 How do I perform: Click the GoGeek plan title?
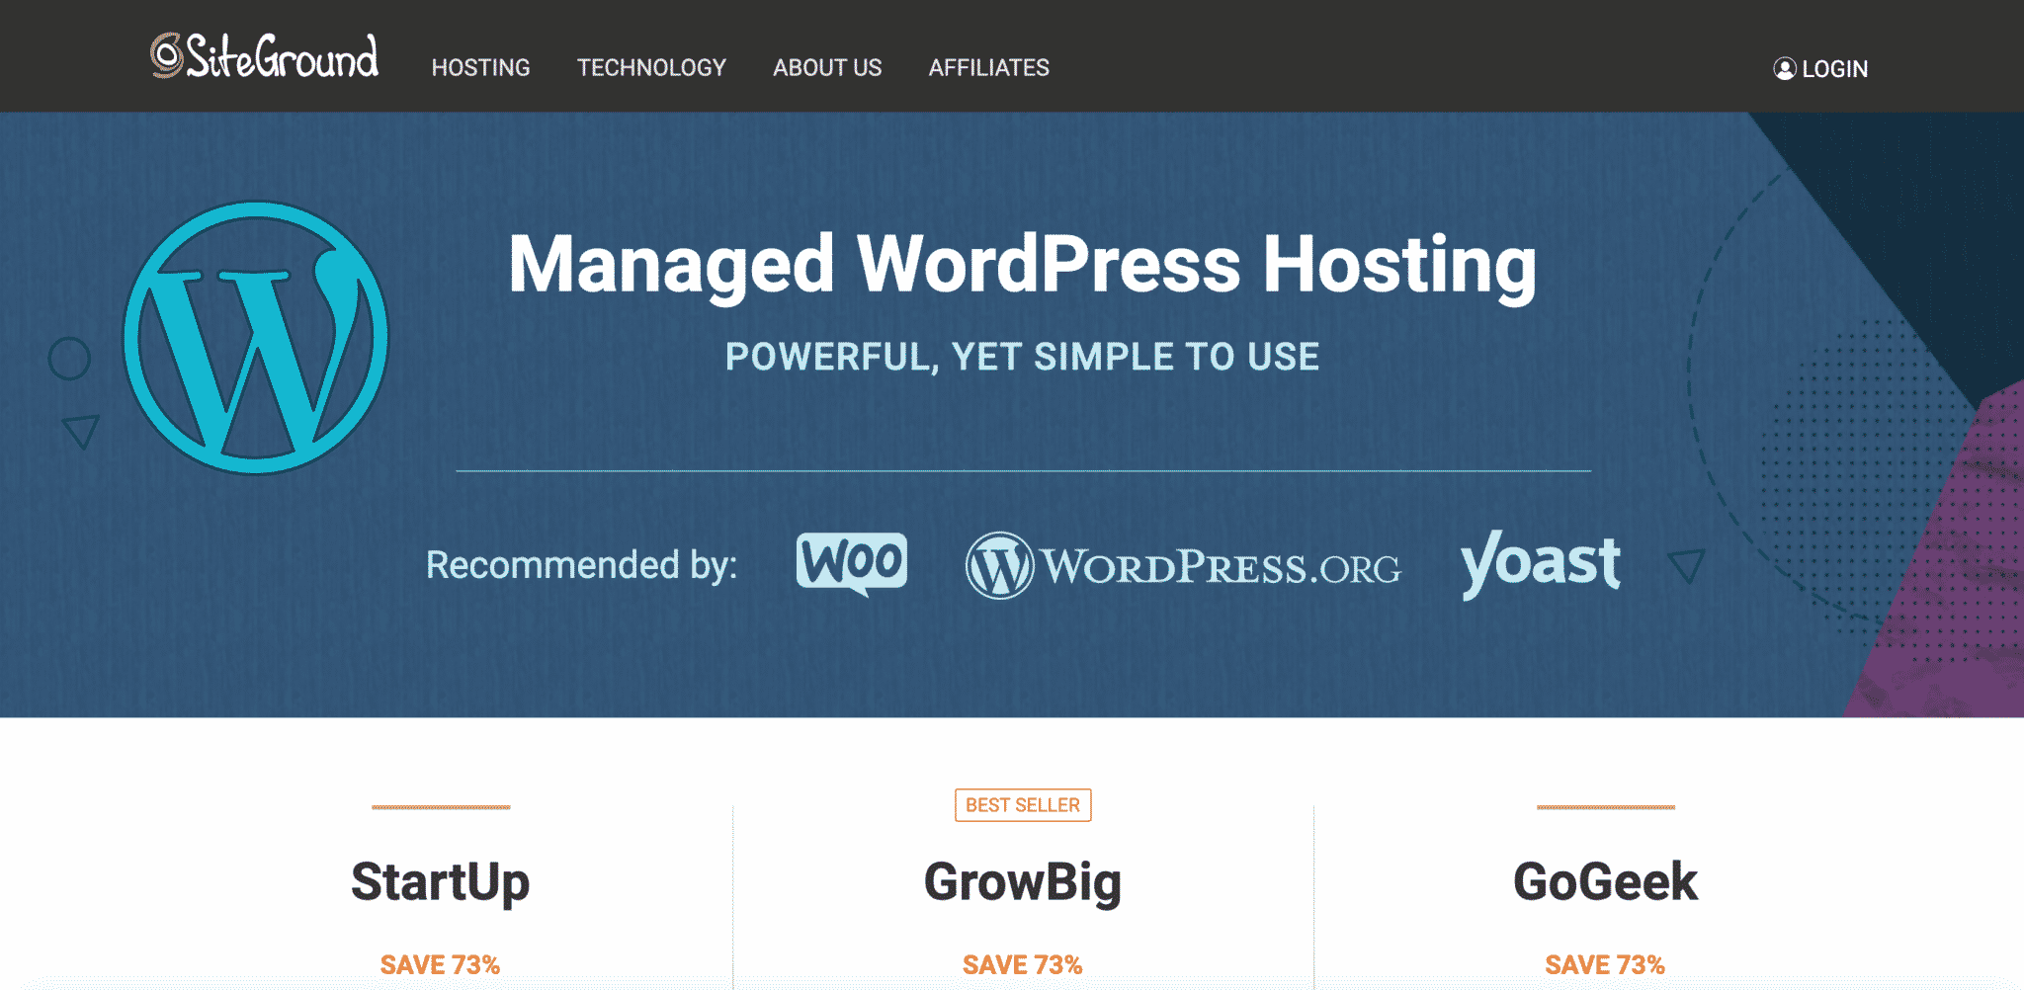(1607, 880)
